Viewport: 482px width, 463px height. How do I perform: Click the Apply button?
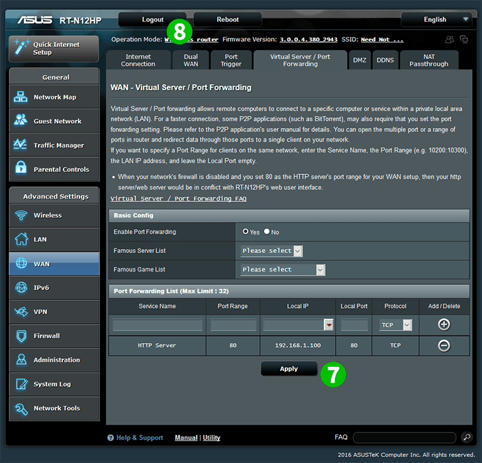pos(289,369)
